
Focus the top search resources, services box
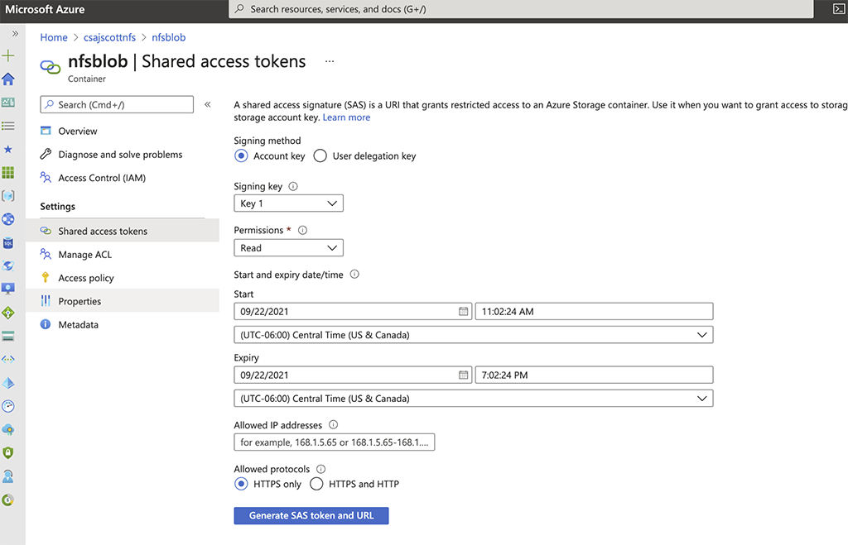tap(521, 9)
